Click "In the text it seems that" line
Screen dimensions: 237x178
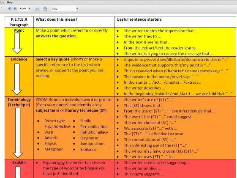147,42
